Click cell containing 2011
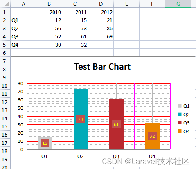196x169 pixels. point(75,12)
